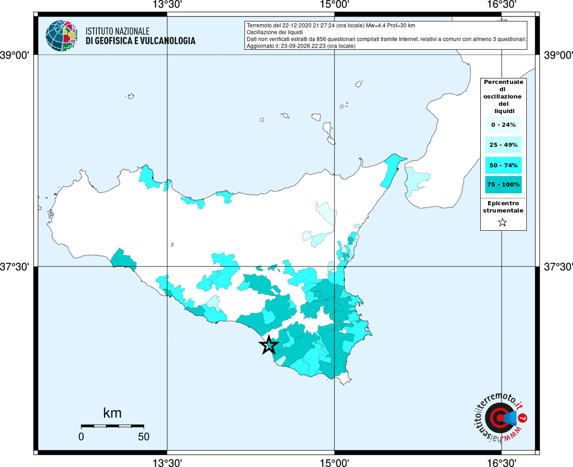This screenshot has width=573, height=467.
Task: Click the earthquake info text box
Action: tap(386, 35)
